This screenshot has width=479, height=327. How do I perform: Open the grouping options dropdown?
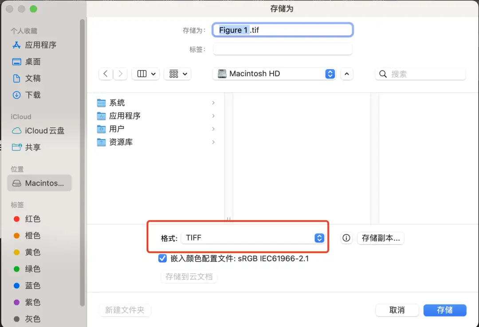tap(177, 74)
